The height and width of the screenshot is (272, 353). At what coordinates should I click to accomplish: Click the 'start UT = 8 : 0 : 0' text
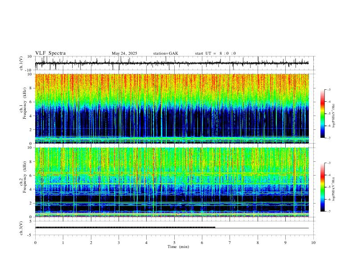pos(215,53)
